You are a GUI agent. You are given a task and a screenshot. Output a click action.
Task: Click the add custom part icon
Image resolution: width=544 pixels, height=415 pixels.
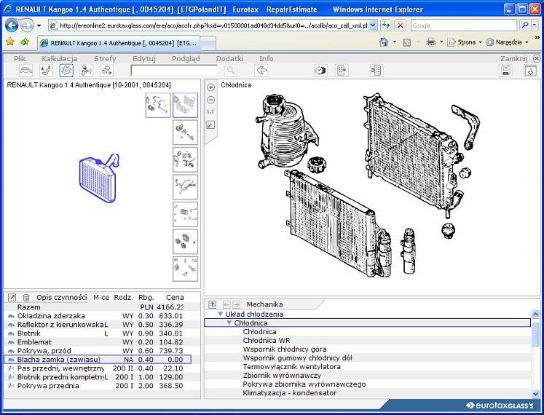106,71
